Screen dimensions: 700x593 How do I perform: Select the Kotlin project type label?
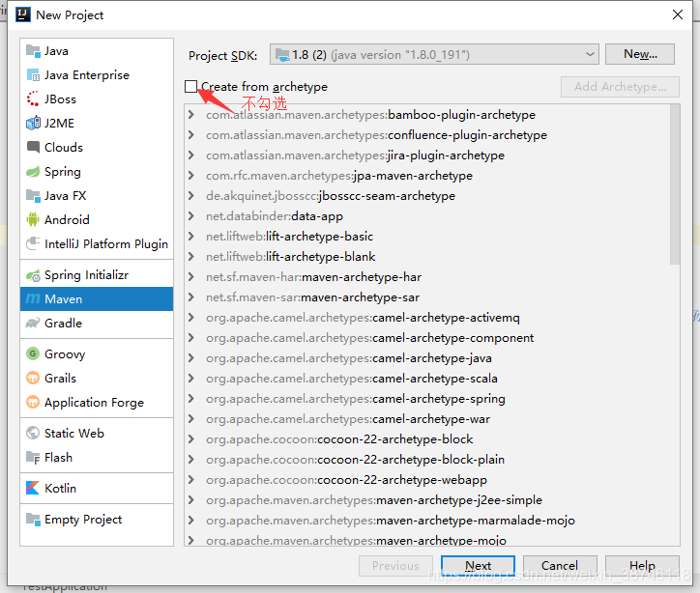[x=60, y=489]
